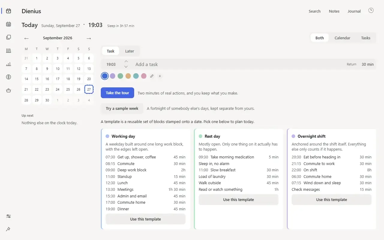The image size is (384, 240).
Task: Switch the view to Tasks only
Action: pos(366,38)
